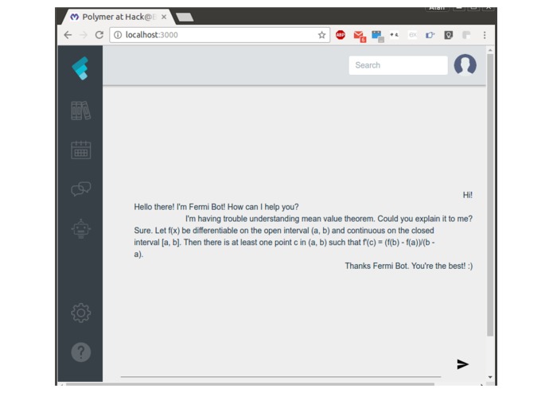Open help via the question mark icon
Image resolution: width=553 pixels, height=393 pixels.
click(81, 352)
